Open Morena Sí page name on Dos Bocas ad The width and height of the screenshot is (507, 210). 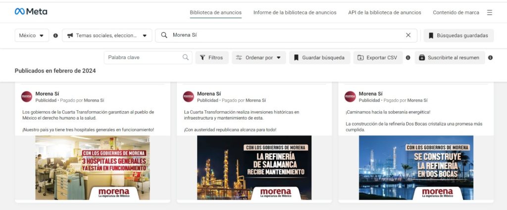(x=370, y=94)
